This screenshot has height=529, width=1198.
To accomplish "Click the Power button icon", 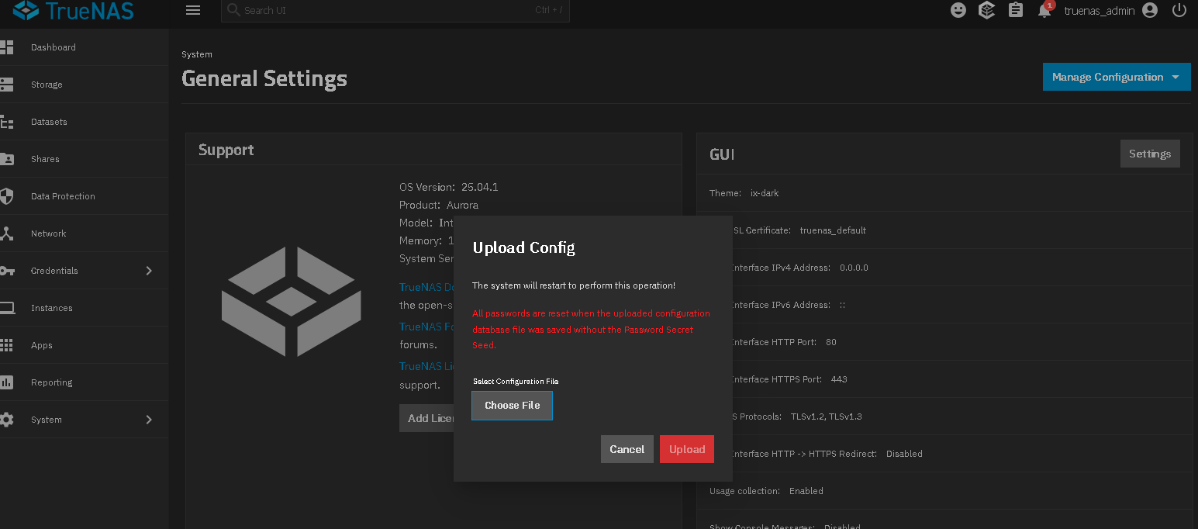I will [x=1179, y=11].
